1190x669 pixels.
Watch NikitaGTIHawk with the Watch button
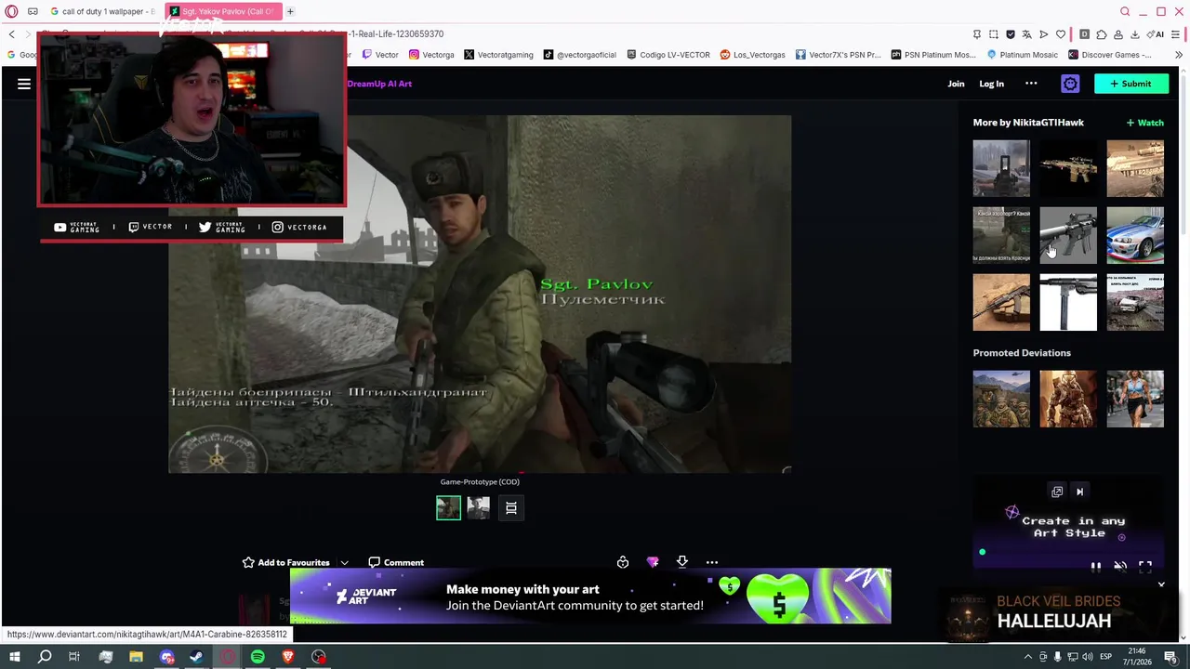[x=1144, y=123]
